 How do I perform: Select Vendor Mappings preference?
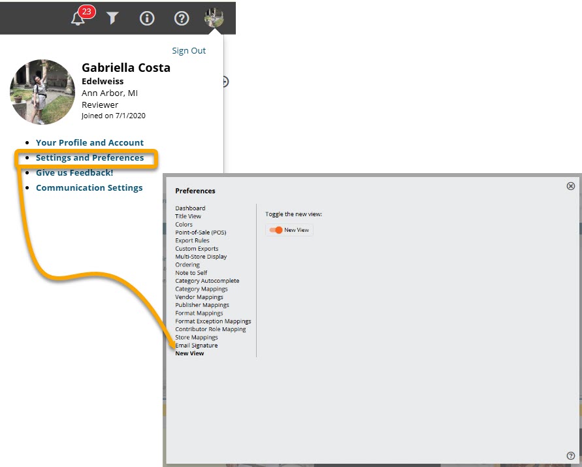coord(199,297)
